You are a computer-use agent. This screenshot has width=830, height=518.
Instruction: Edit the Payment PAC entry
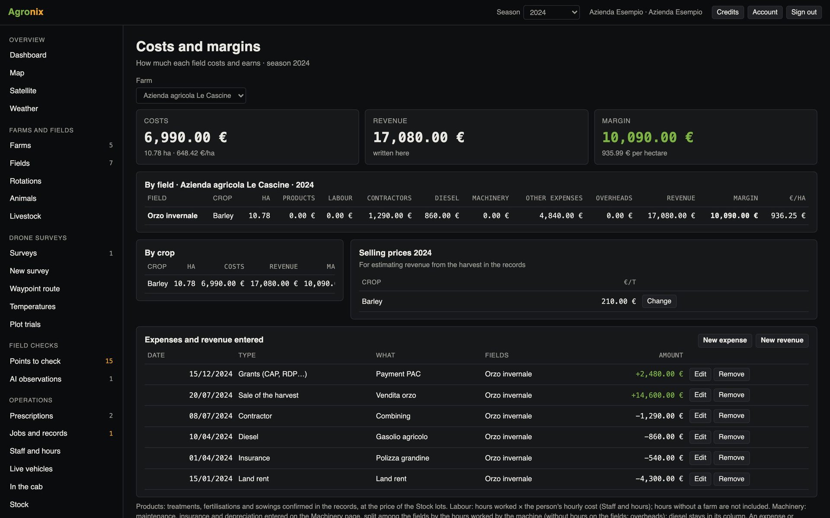coord(700,374)
